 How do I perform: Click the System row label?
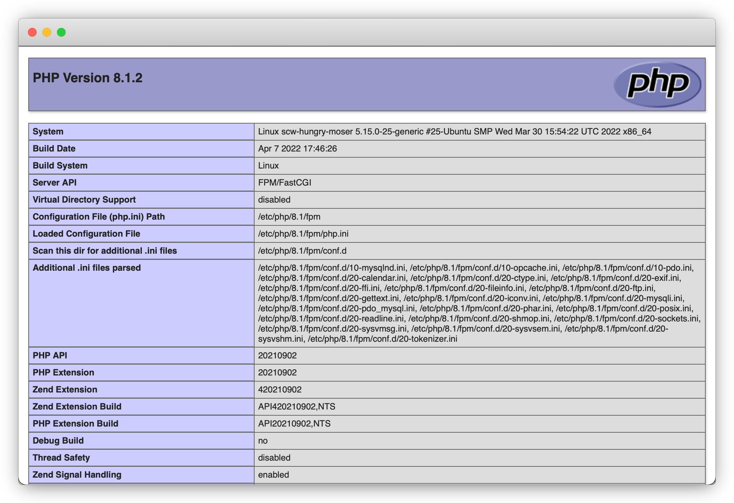[48, 132]
